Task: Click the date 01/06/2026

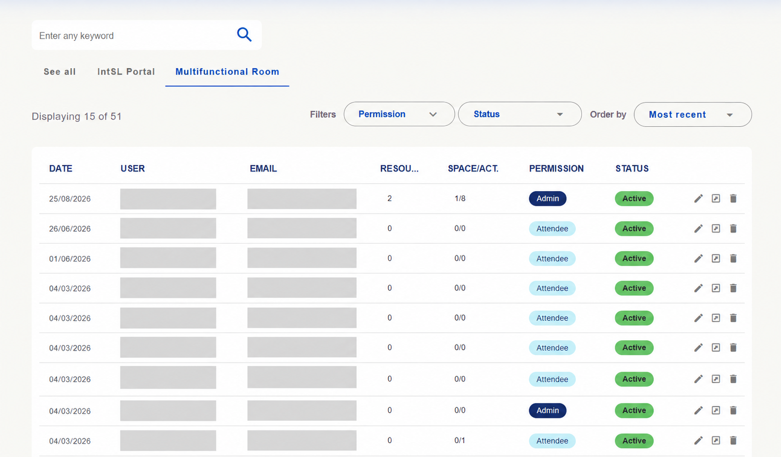Action: 70,259
